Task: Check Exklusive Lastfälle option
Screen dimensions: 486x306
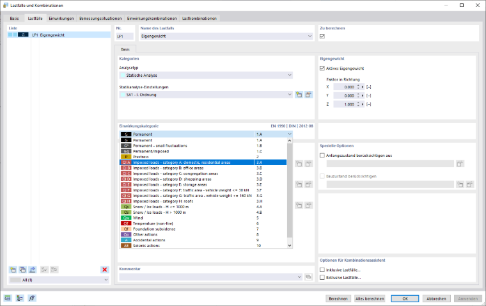Action: (x=322, y=277)
